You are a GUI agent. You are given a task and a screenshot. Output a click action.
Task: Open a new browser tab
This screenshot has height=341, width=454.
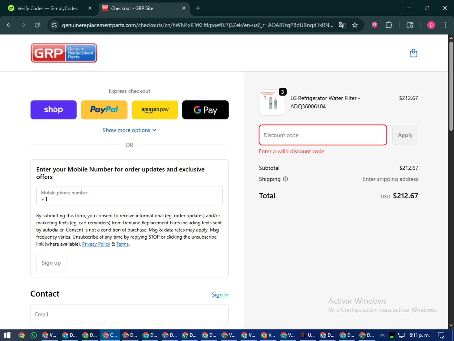click(198, 8)
